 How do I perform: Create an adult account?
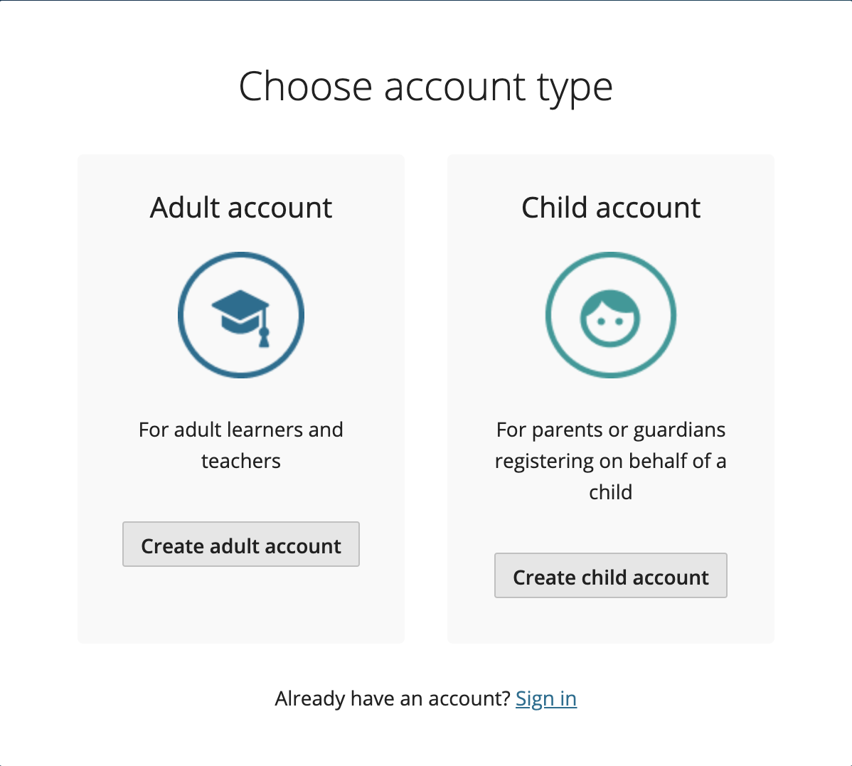click(240, 544)
